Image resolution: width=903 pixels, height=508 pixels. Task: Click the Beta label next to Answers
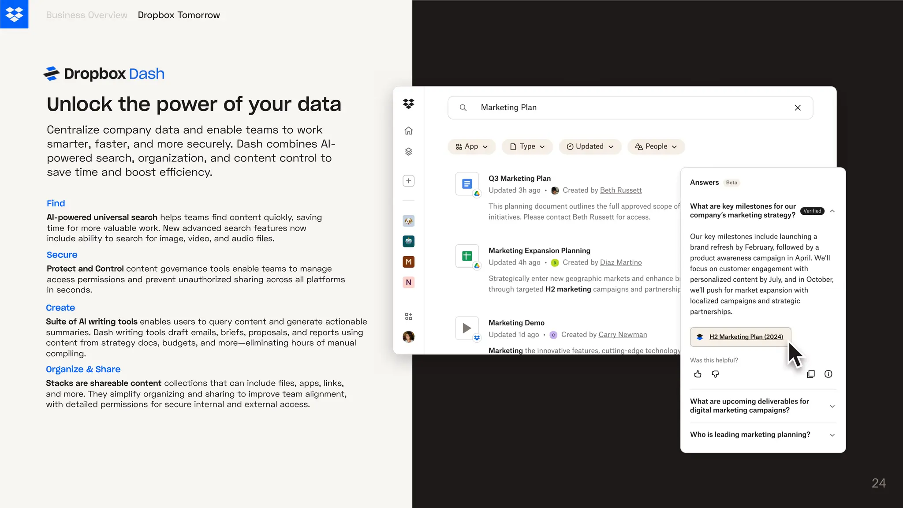click(731, 183)
